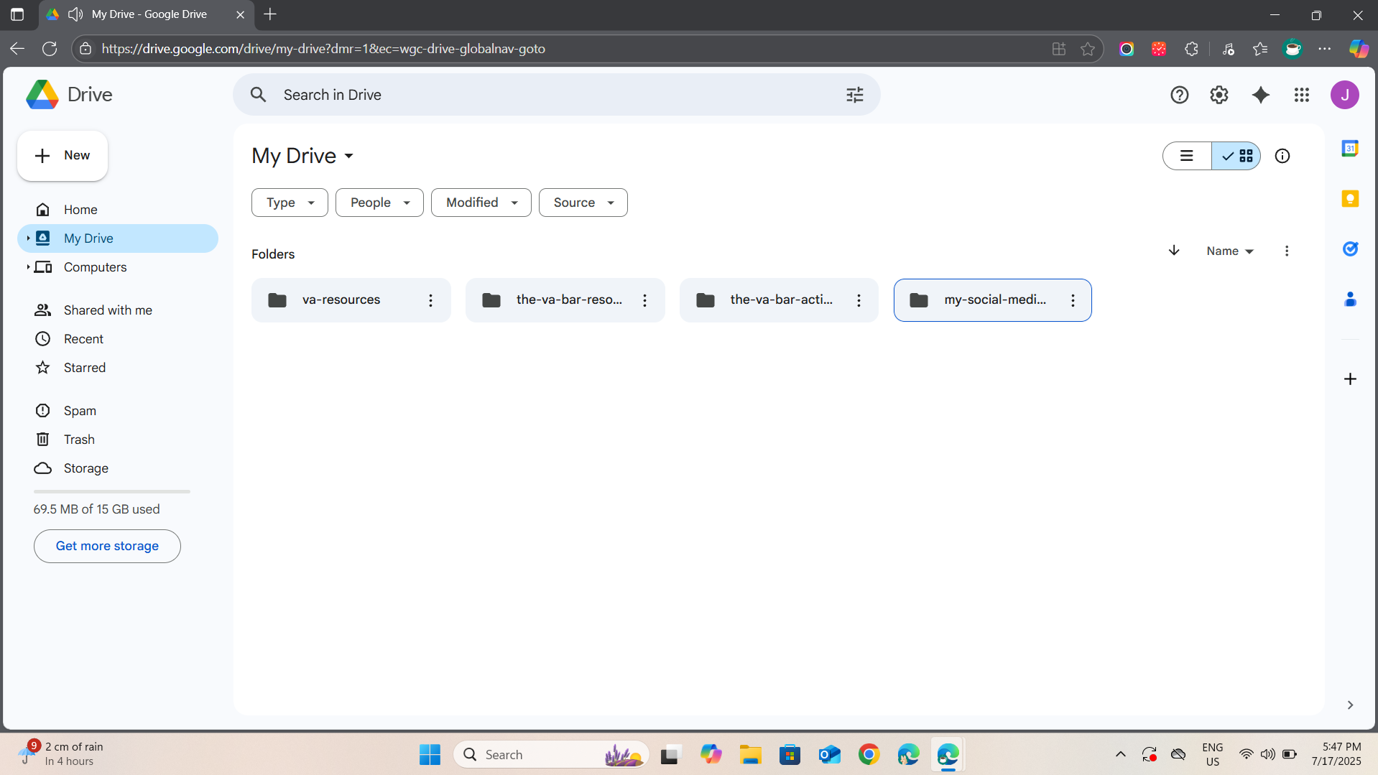Open more actions for the-va-bar-reso folder
The width and height of the screenshot is (1378, 775).
pos(644,300)
